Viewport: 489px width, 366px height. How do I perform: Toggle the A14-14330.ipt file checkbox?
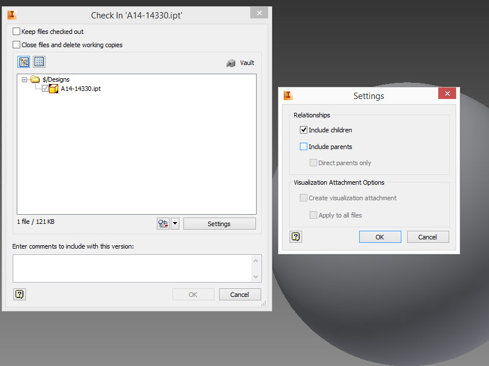[x=45, y=89]
